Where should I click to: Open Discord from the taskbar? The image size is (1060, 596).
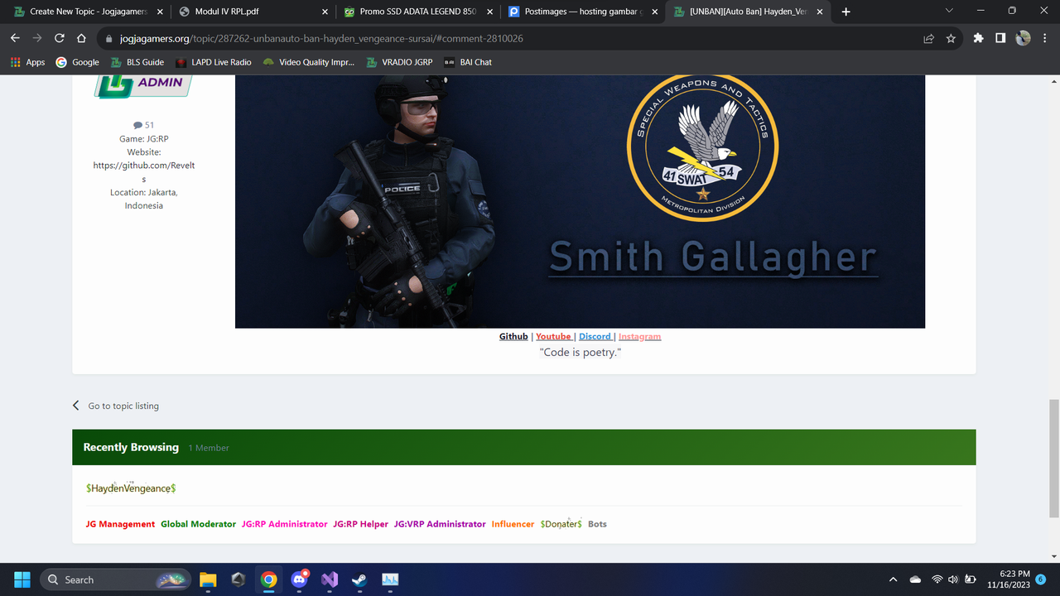coord(300,579)
